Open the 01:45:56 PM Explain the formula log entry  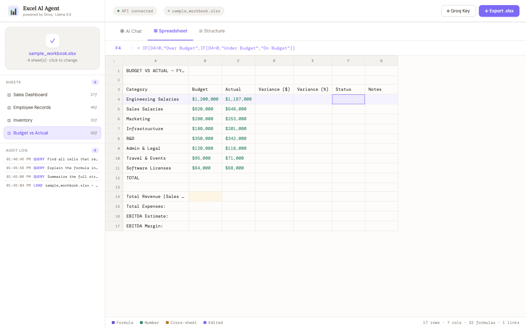pos(52,168)
